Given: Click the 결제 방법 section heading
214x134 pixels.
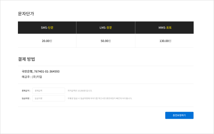Looking at the screenshot, I should [26, 59].
